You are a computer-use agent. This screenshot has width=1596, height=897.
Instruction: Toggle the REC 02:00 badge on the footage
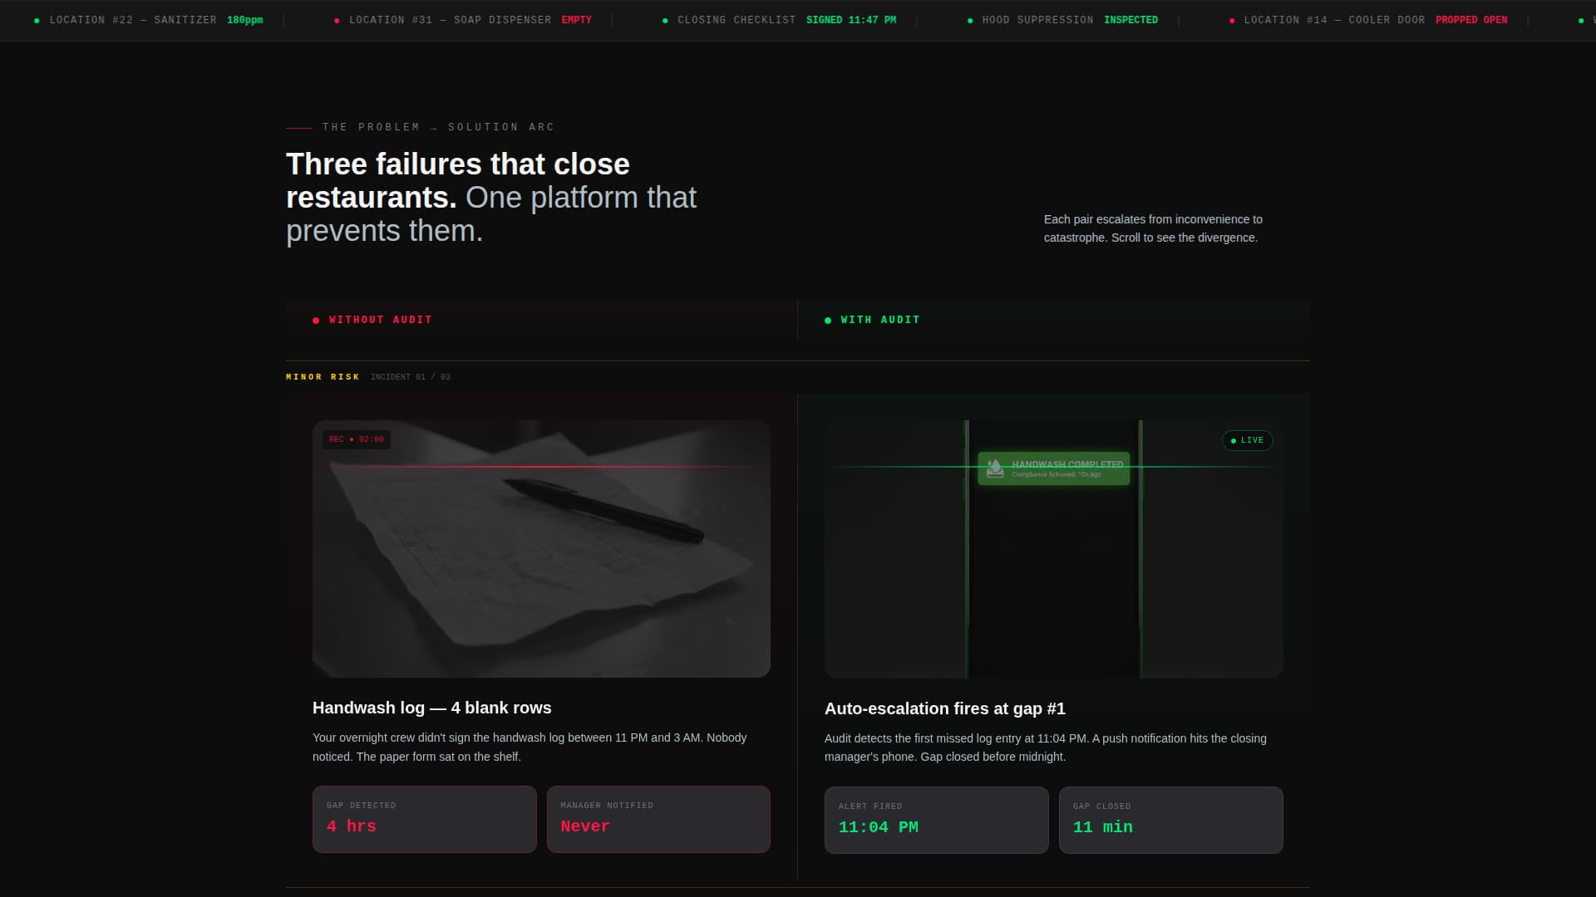coord(357,439)
